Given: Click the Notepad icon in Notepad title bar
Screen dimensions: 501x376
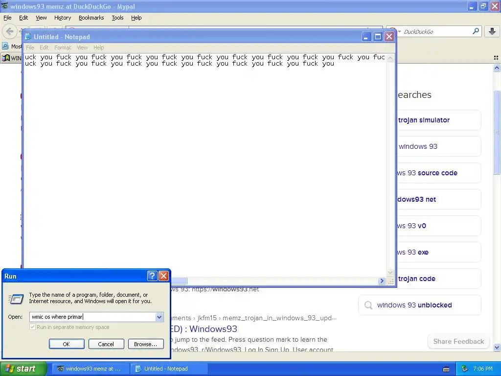Looking at the screenshot, I should [28, 37].
